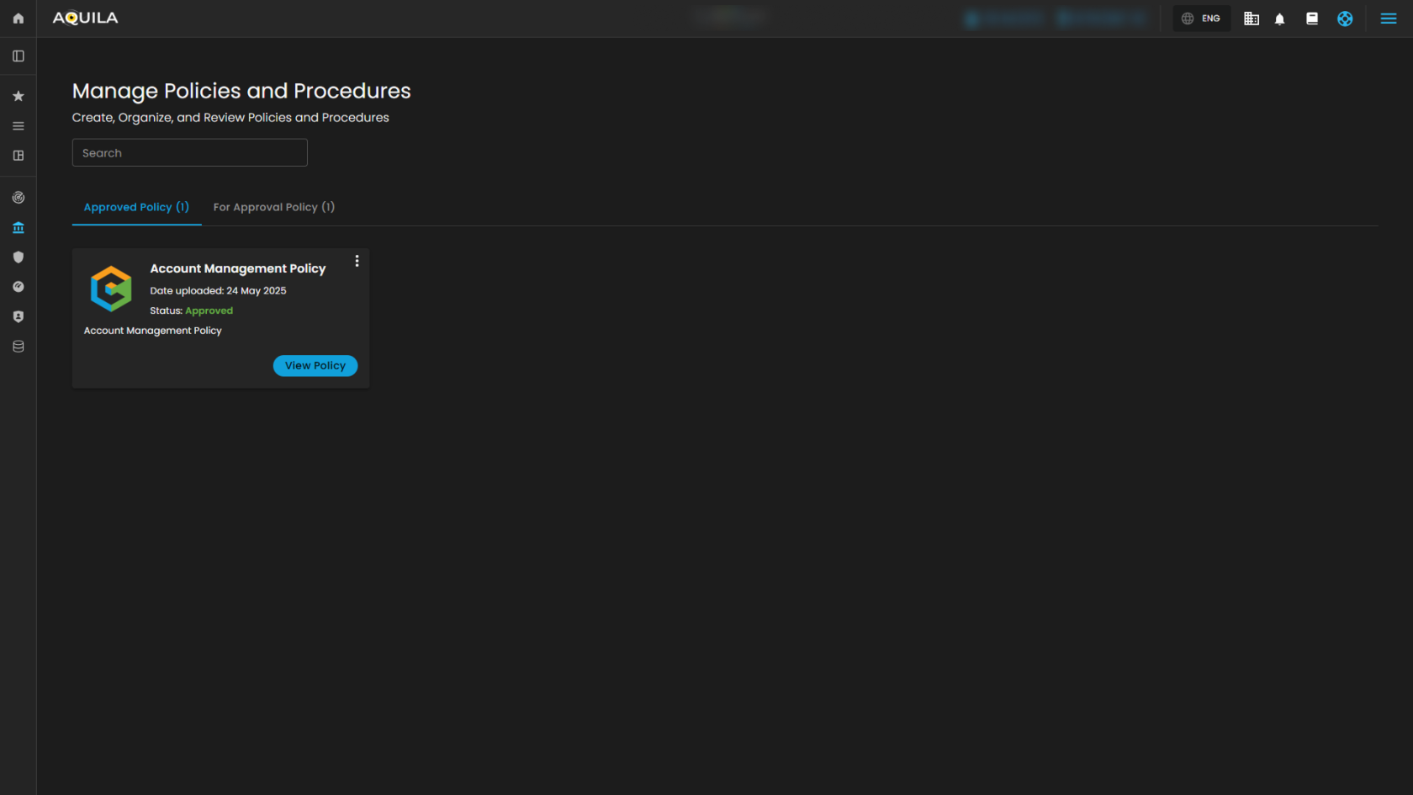Open favorites via the star icon

coord(18,96)
